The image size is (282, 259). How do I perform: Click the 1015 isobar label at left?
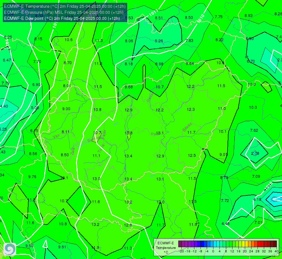click(x=8, y=44)
